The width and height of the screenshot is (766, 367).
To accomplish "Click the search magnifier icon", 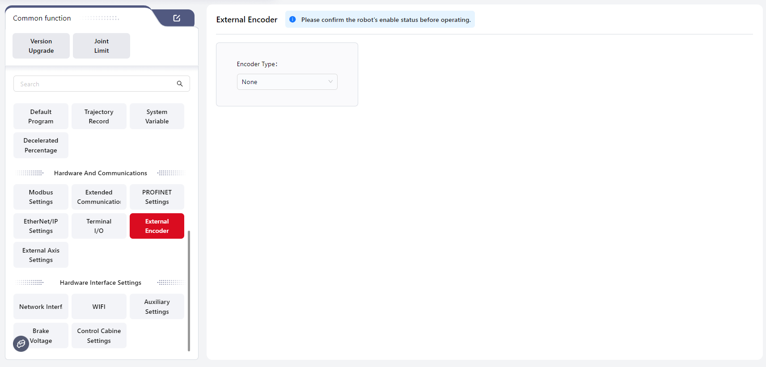I will coord(180,84).
